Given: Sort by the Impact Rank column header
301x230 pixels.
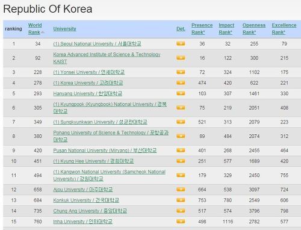Looking at the screenshot, I should click(x=226, y=29).
